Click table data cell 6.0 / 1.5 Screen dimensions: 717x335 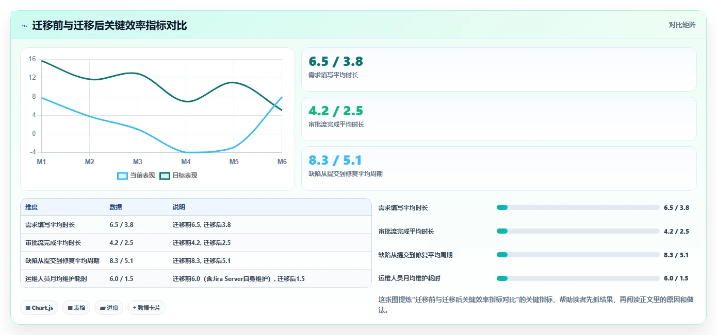(x=121, y=279)
